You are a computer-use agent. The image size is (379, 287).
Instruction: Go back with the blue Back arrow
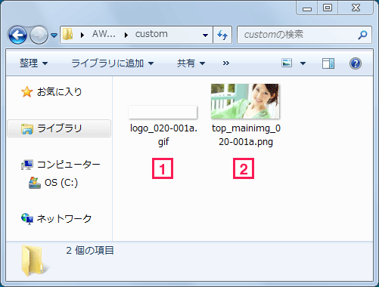tap(17, 35)
